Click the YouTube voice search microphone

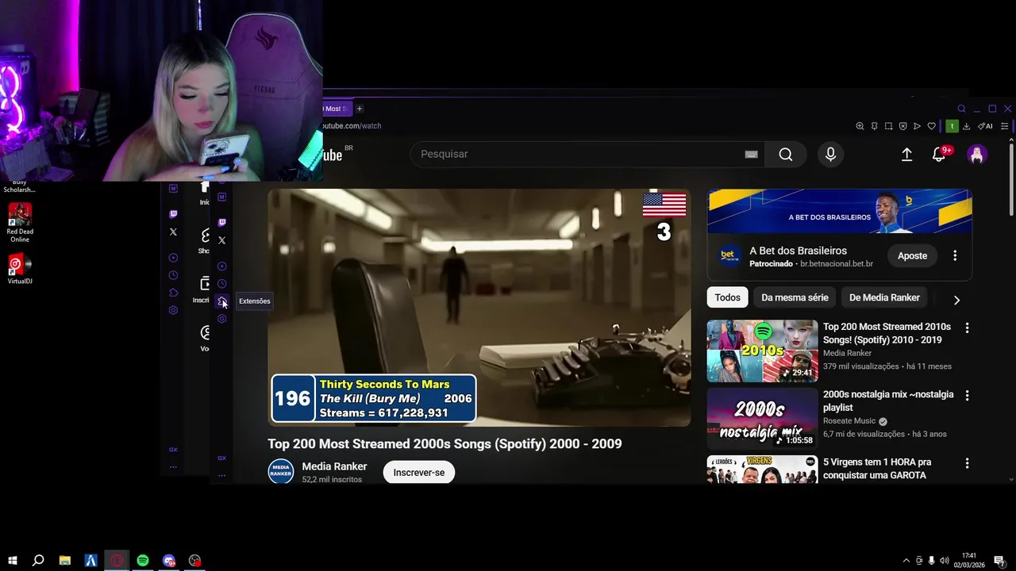[830, 154]
